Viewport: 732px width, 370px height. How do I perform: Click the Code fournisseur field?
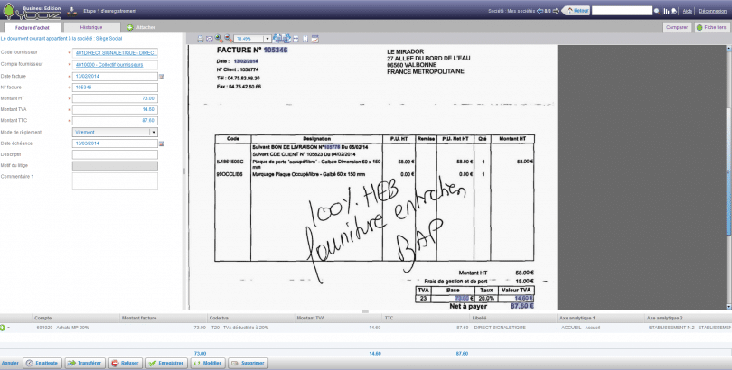(115, 53)
